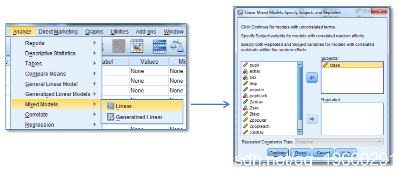This screenshot has height=173, width=399.
Task: Close the Linear Mixed Models dialog
Action: click(379, 11)
